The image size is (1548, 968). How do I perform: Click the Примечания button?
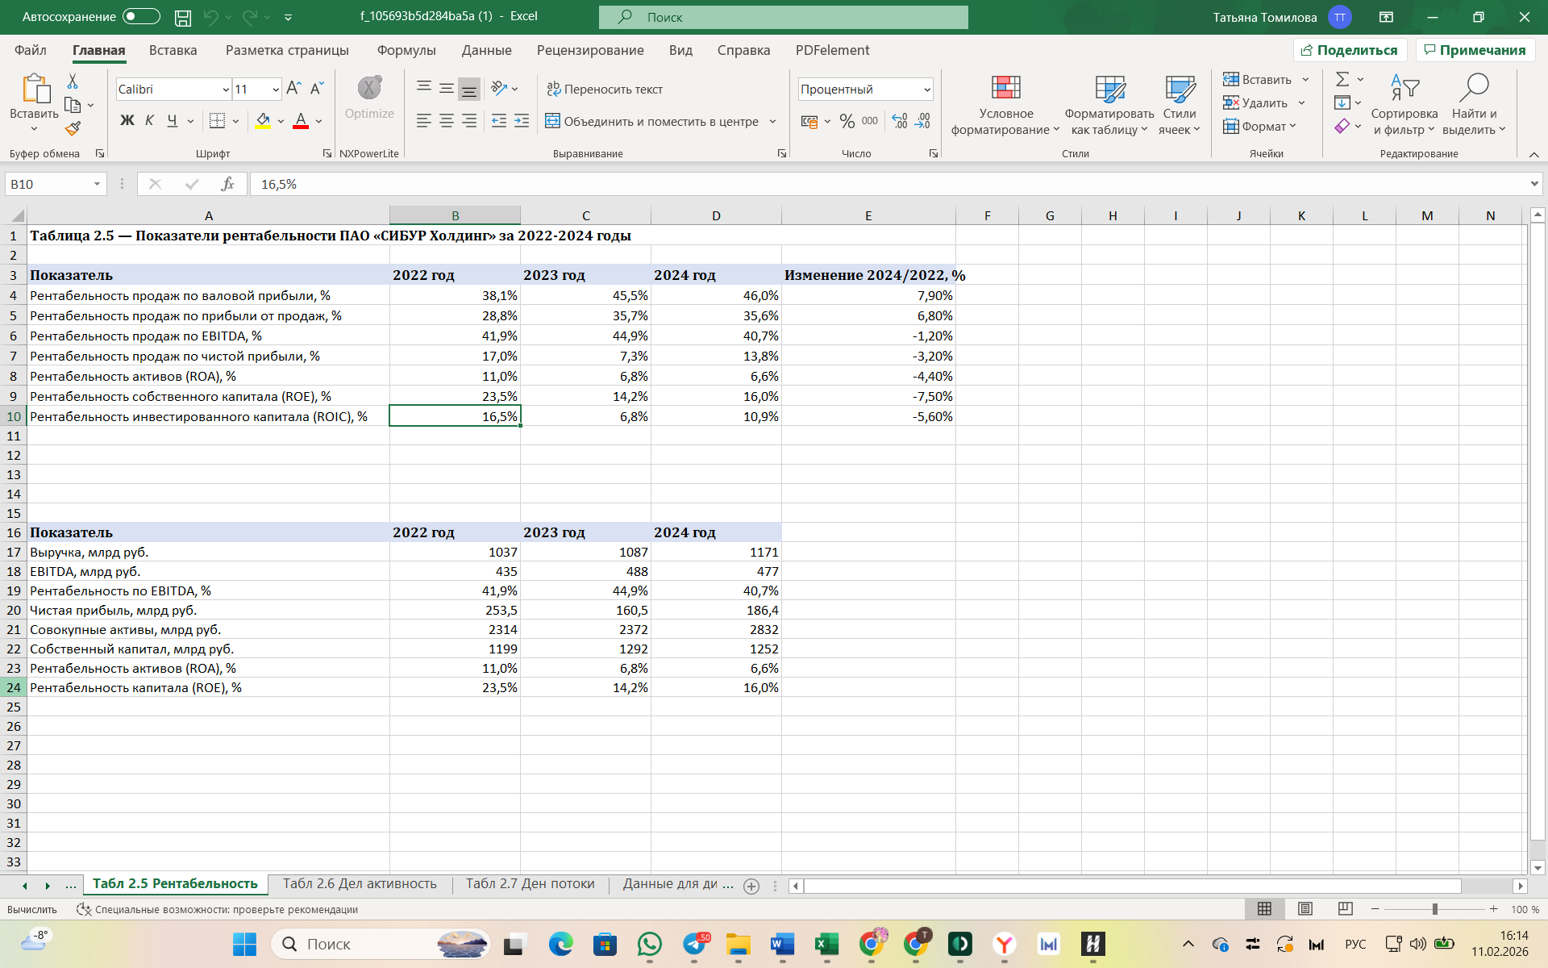point(1475,50)
